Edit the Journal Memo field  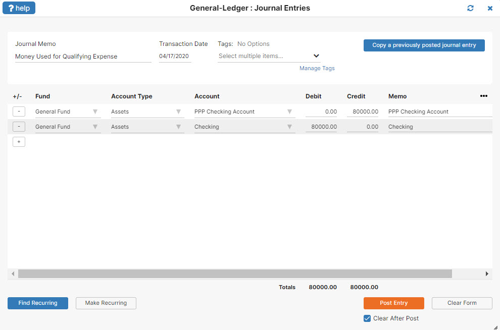pos(83,57)
